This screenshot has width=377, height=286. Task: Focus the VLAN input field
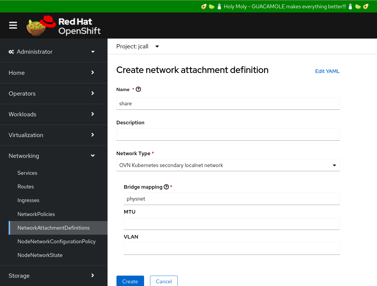click(x=232, y=249)
